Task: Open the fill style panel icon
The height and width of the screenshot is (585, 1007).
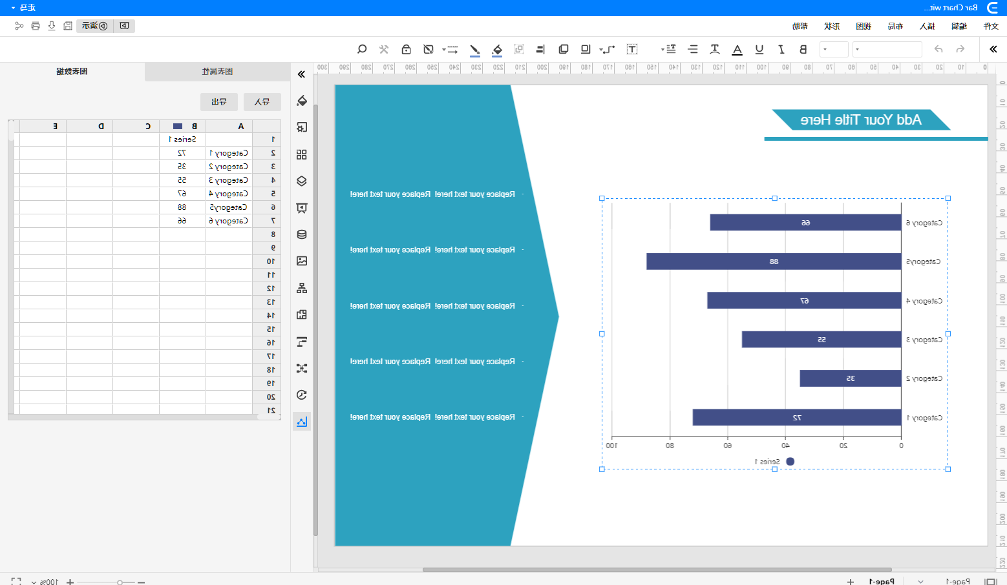Action: (302, 101)
